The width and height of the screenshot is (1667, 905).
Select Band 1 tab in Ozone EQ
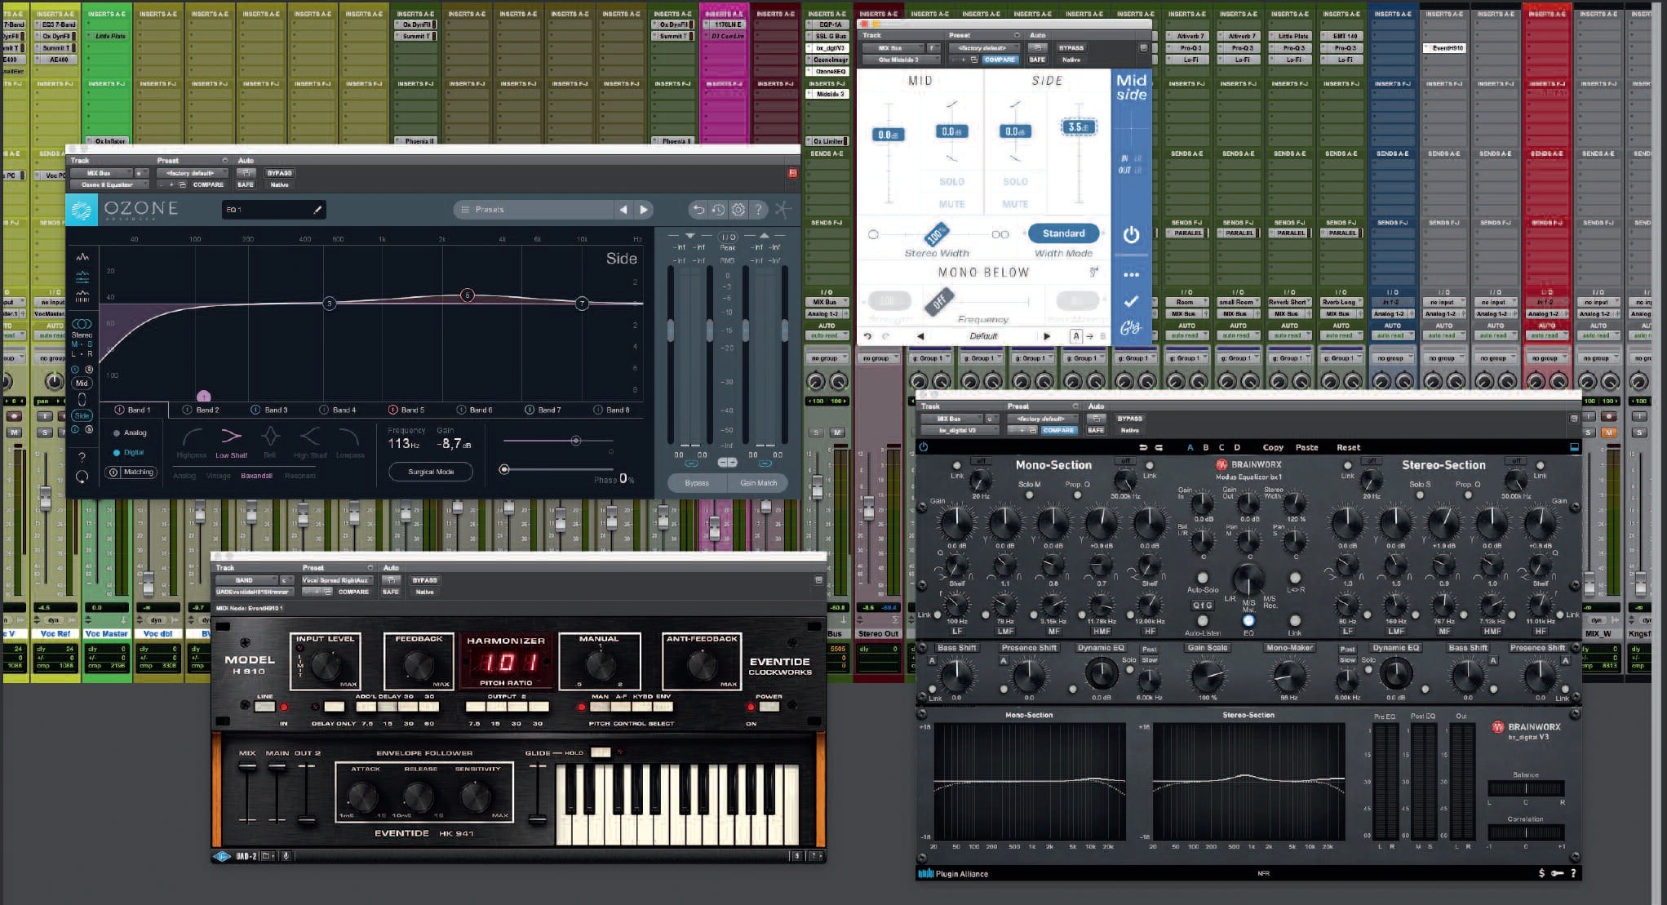133,410
